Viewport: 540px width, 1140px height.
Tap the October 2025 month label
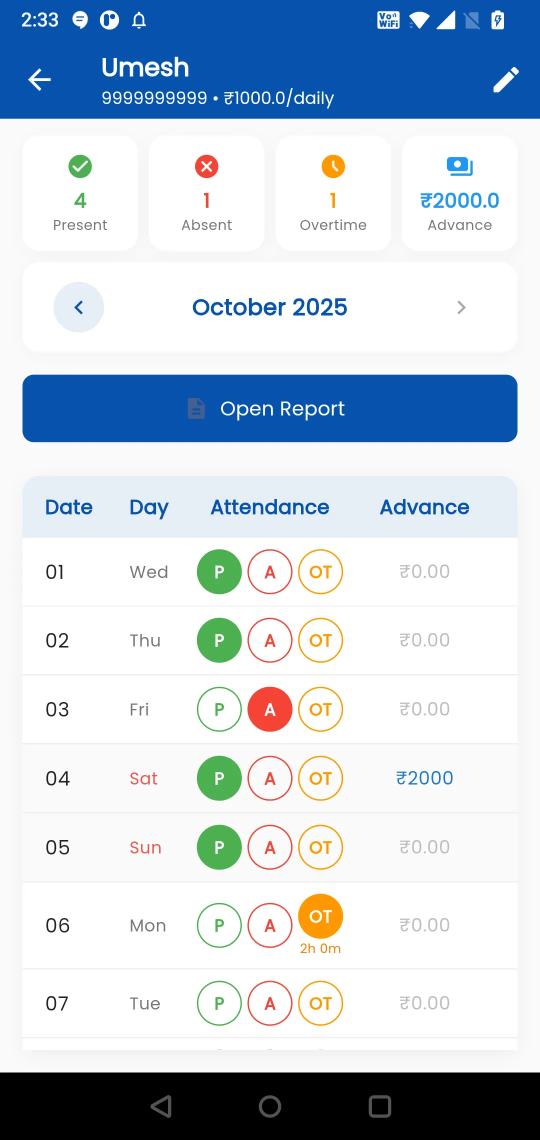(270, 307)
